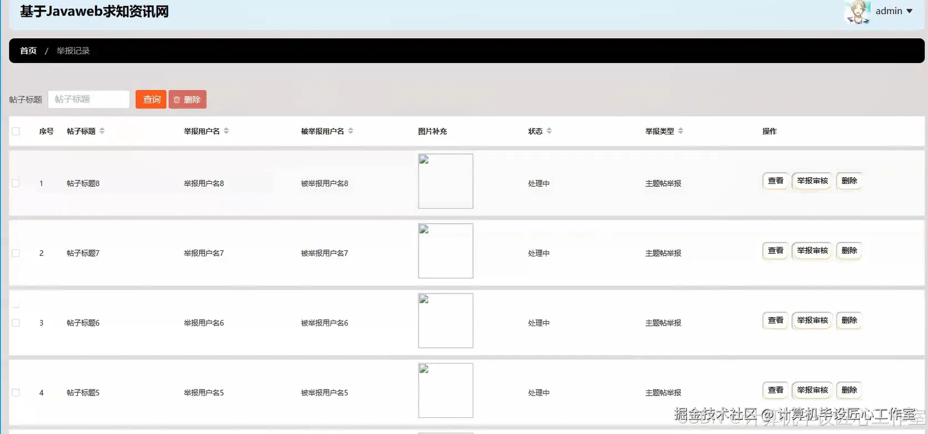Click 查看 for 帖子标题5 row

click(775, 390)
